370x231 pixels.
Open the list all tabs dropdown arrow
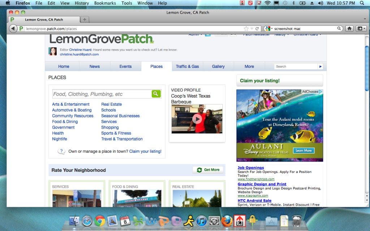coord(365,19)
